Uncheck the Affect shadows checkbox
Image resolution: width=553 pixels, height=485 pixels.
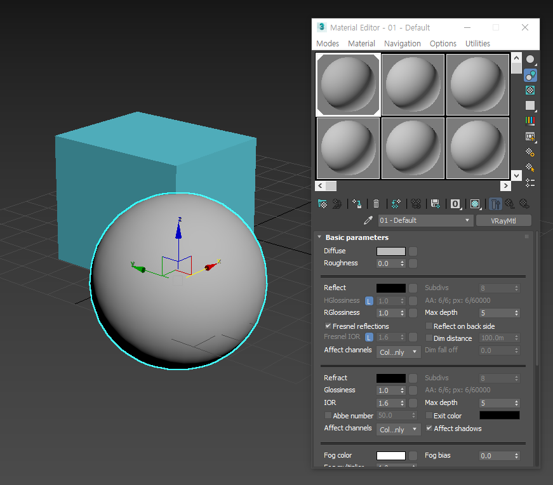click(429, 429)
